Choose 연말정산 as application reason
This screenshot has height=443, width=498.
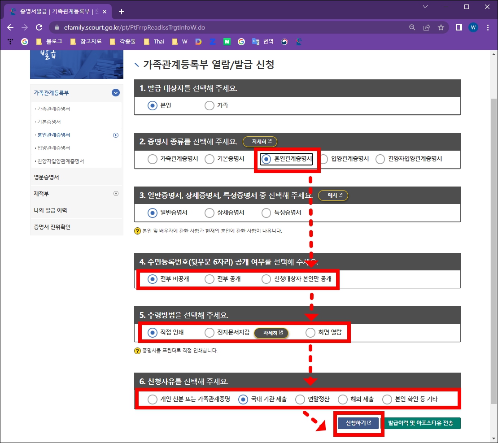pos(300,400)
